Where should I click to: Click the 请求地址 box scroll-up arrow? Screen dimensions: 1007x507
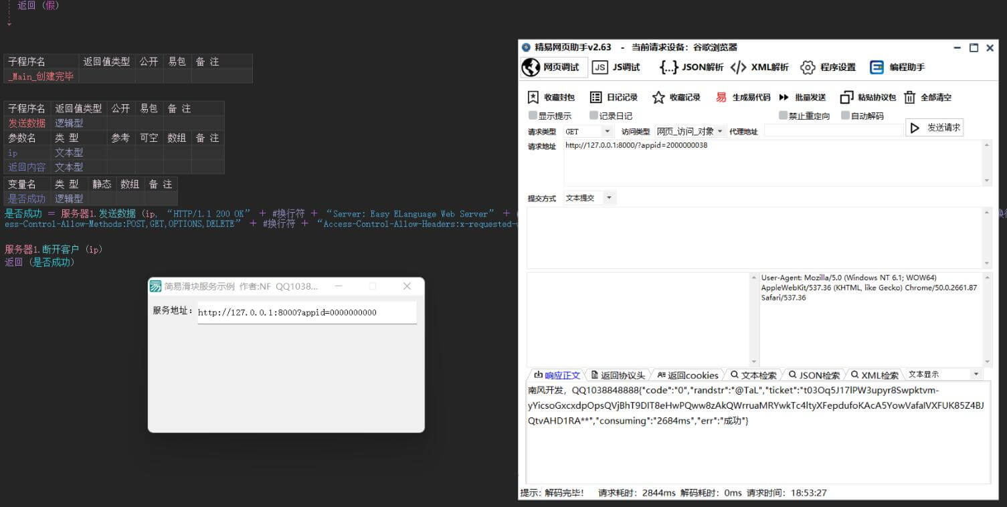tap(987, 144)
